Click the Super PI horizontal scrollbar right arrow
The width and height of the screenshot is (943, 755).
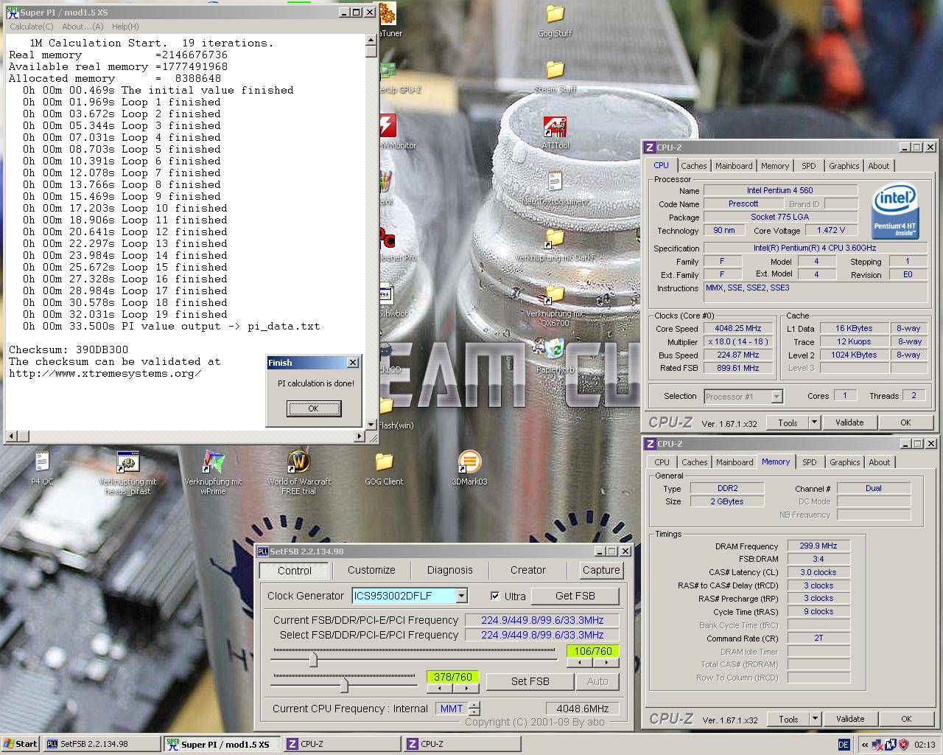360,436
